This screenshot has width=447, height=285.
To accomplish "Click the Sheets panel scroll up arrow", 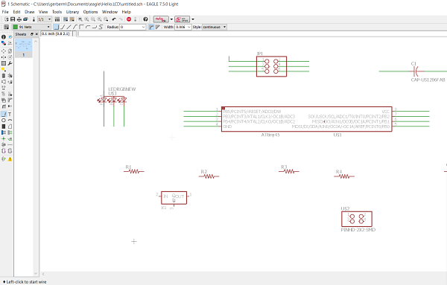I will pyautogui.click(x=36, y=41).
